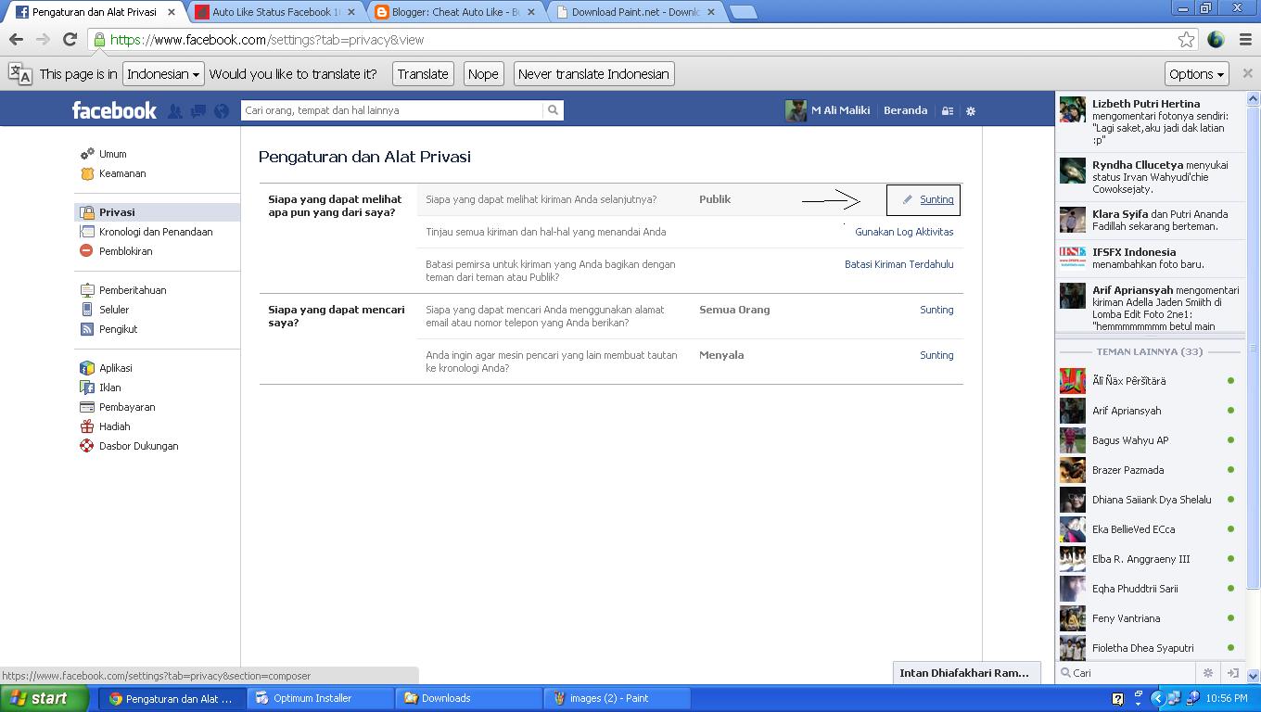
Task: Hide the chat sidebar icon
Action: point(1232,673)
